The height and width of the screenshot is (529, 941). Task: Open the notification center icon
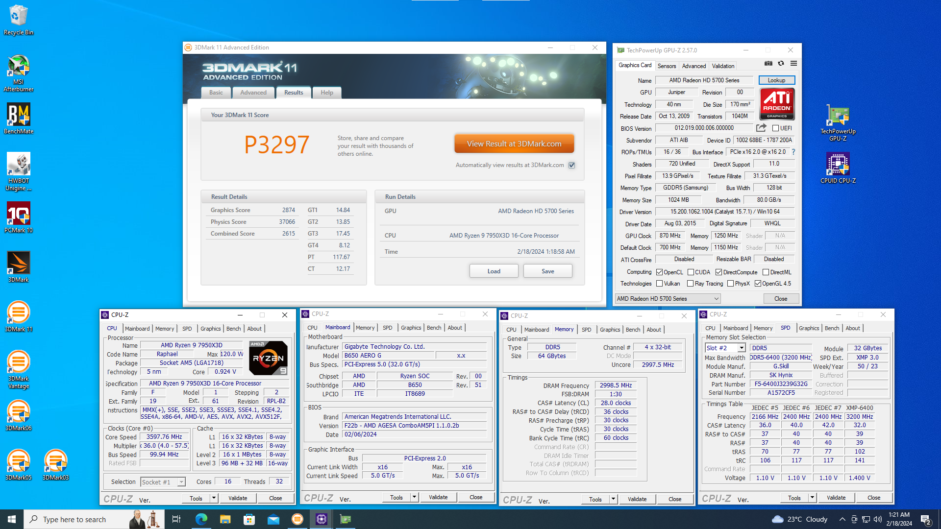click(926, 519)
